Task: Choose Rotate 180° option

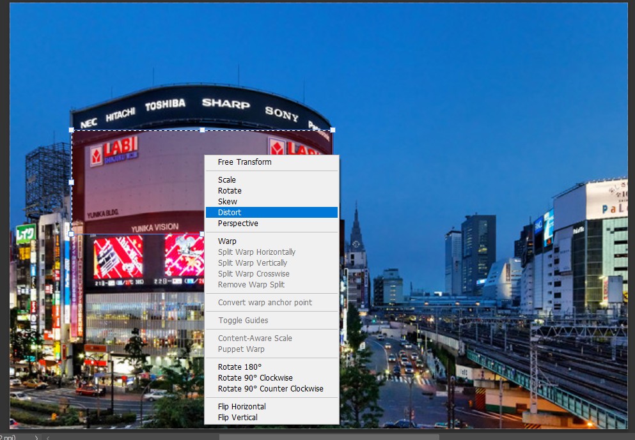Action: [x=271, y=367]
